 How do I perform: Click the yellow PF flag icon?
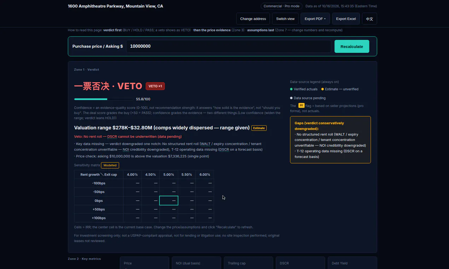301,105
